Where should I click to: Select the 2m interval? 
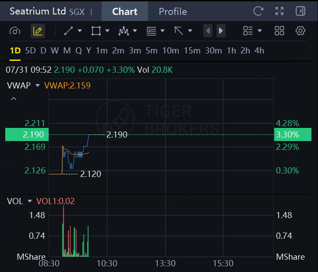pos(118,51)
